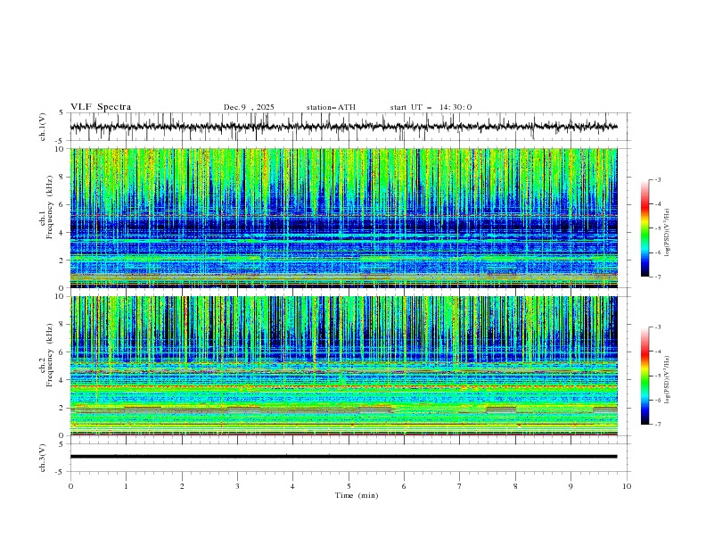
Task: Select the ch.1 colorbar "log(PSD)(V²/Hz)" label
Action: tap(668, 233)
